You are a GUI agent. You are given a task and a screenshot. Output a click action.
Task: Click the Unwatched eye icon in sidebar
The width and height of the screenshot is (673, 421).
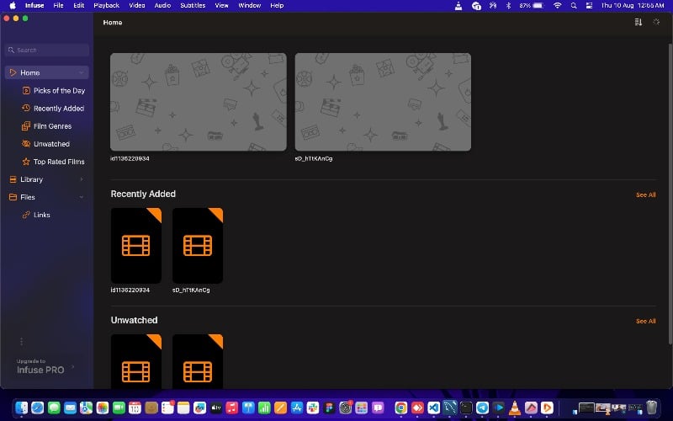click(x=26, y=143)
